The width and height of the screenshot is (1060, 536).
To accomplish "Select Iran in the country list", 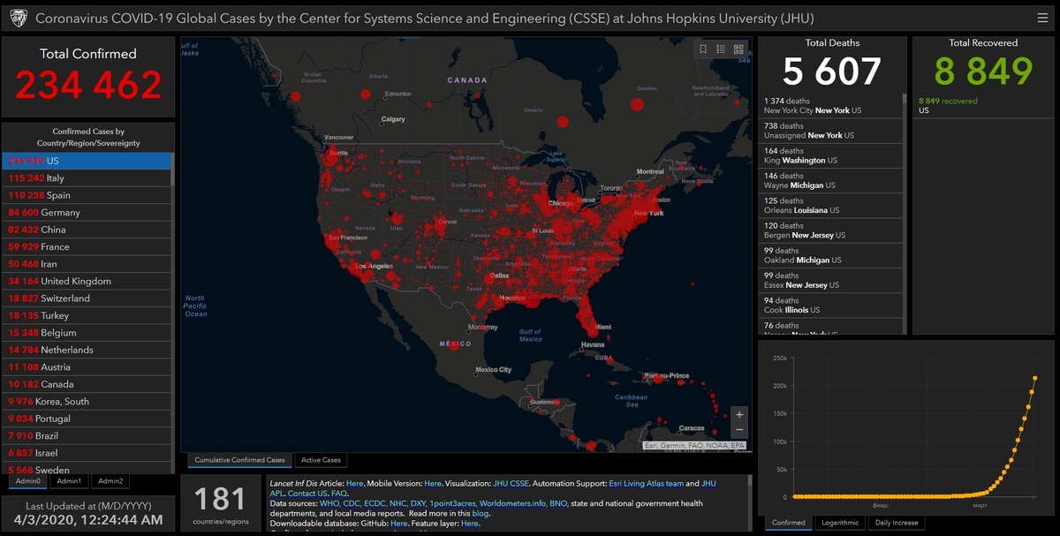I will (x=87, y=264).
